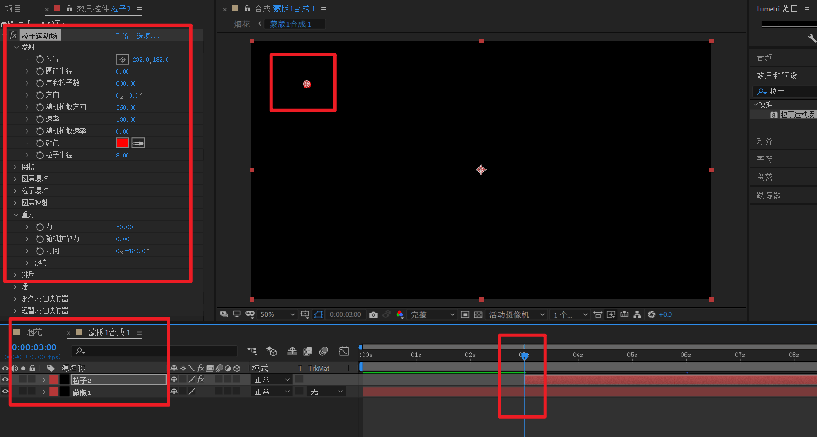Pick a color with the eyedropper
Screen dimensions: 817x437
click(138, 143)
